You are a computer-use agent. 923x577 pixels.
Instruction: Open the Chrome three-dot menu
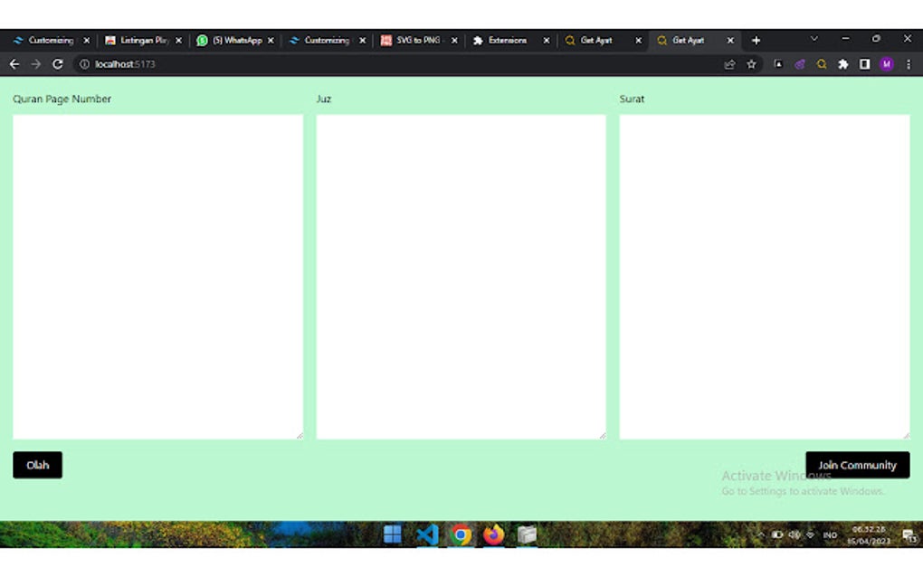click(x=909, y=64)
